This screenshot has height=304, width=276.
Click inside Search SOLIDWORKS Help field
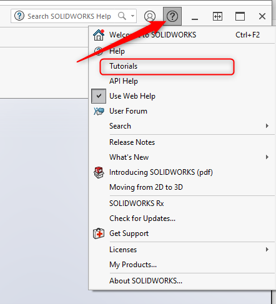[69, 16]
